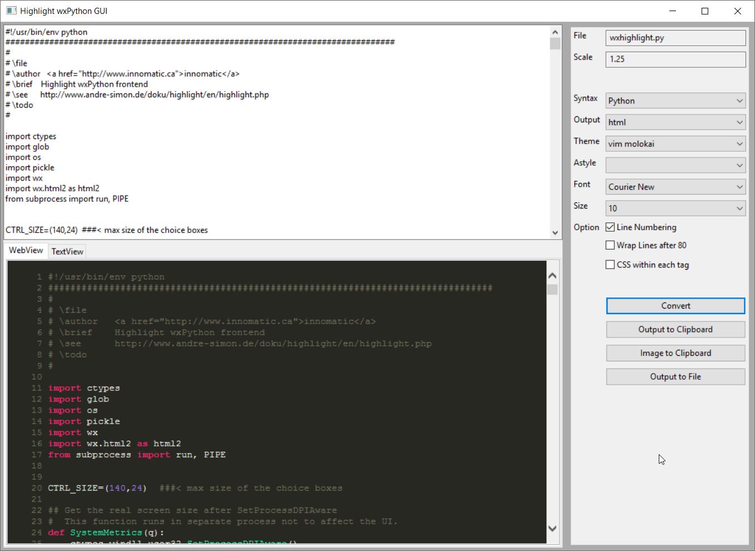Copy the output to clipboard
Screen dimensions: 755x551
click(675, 329)
